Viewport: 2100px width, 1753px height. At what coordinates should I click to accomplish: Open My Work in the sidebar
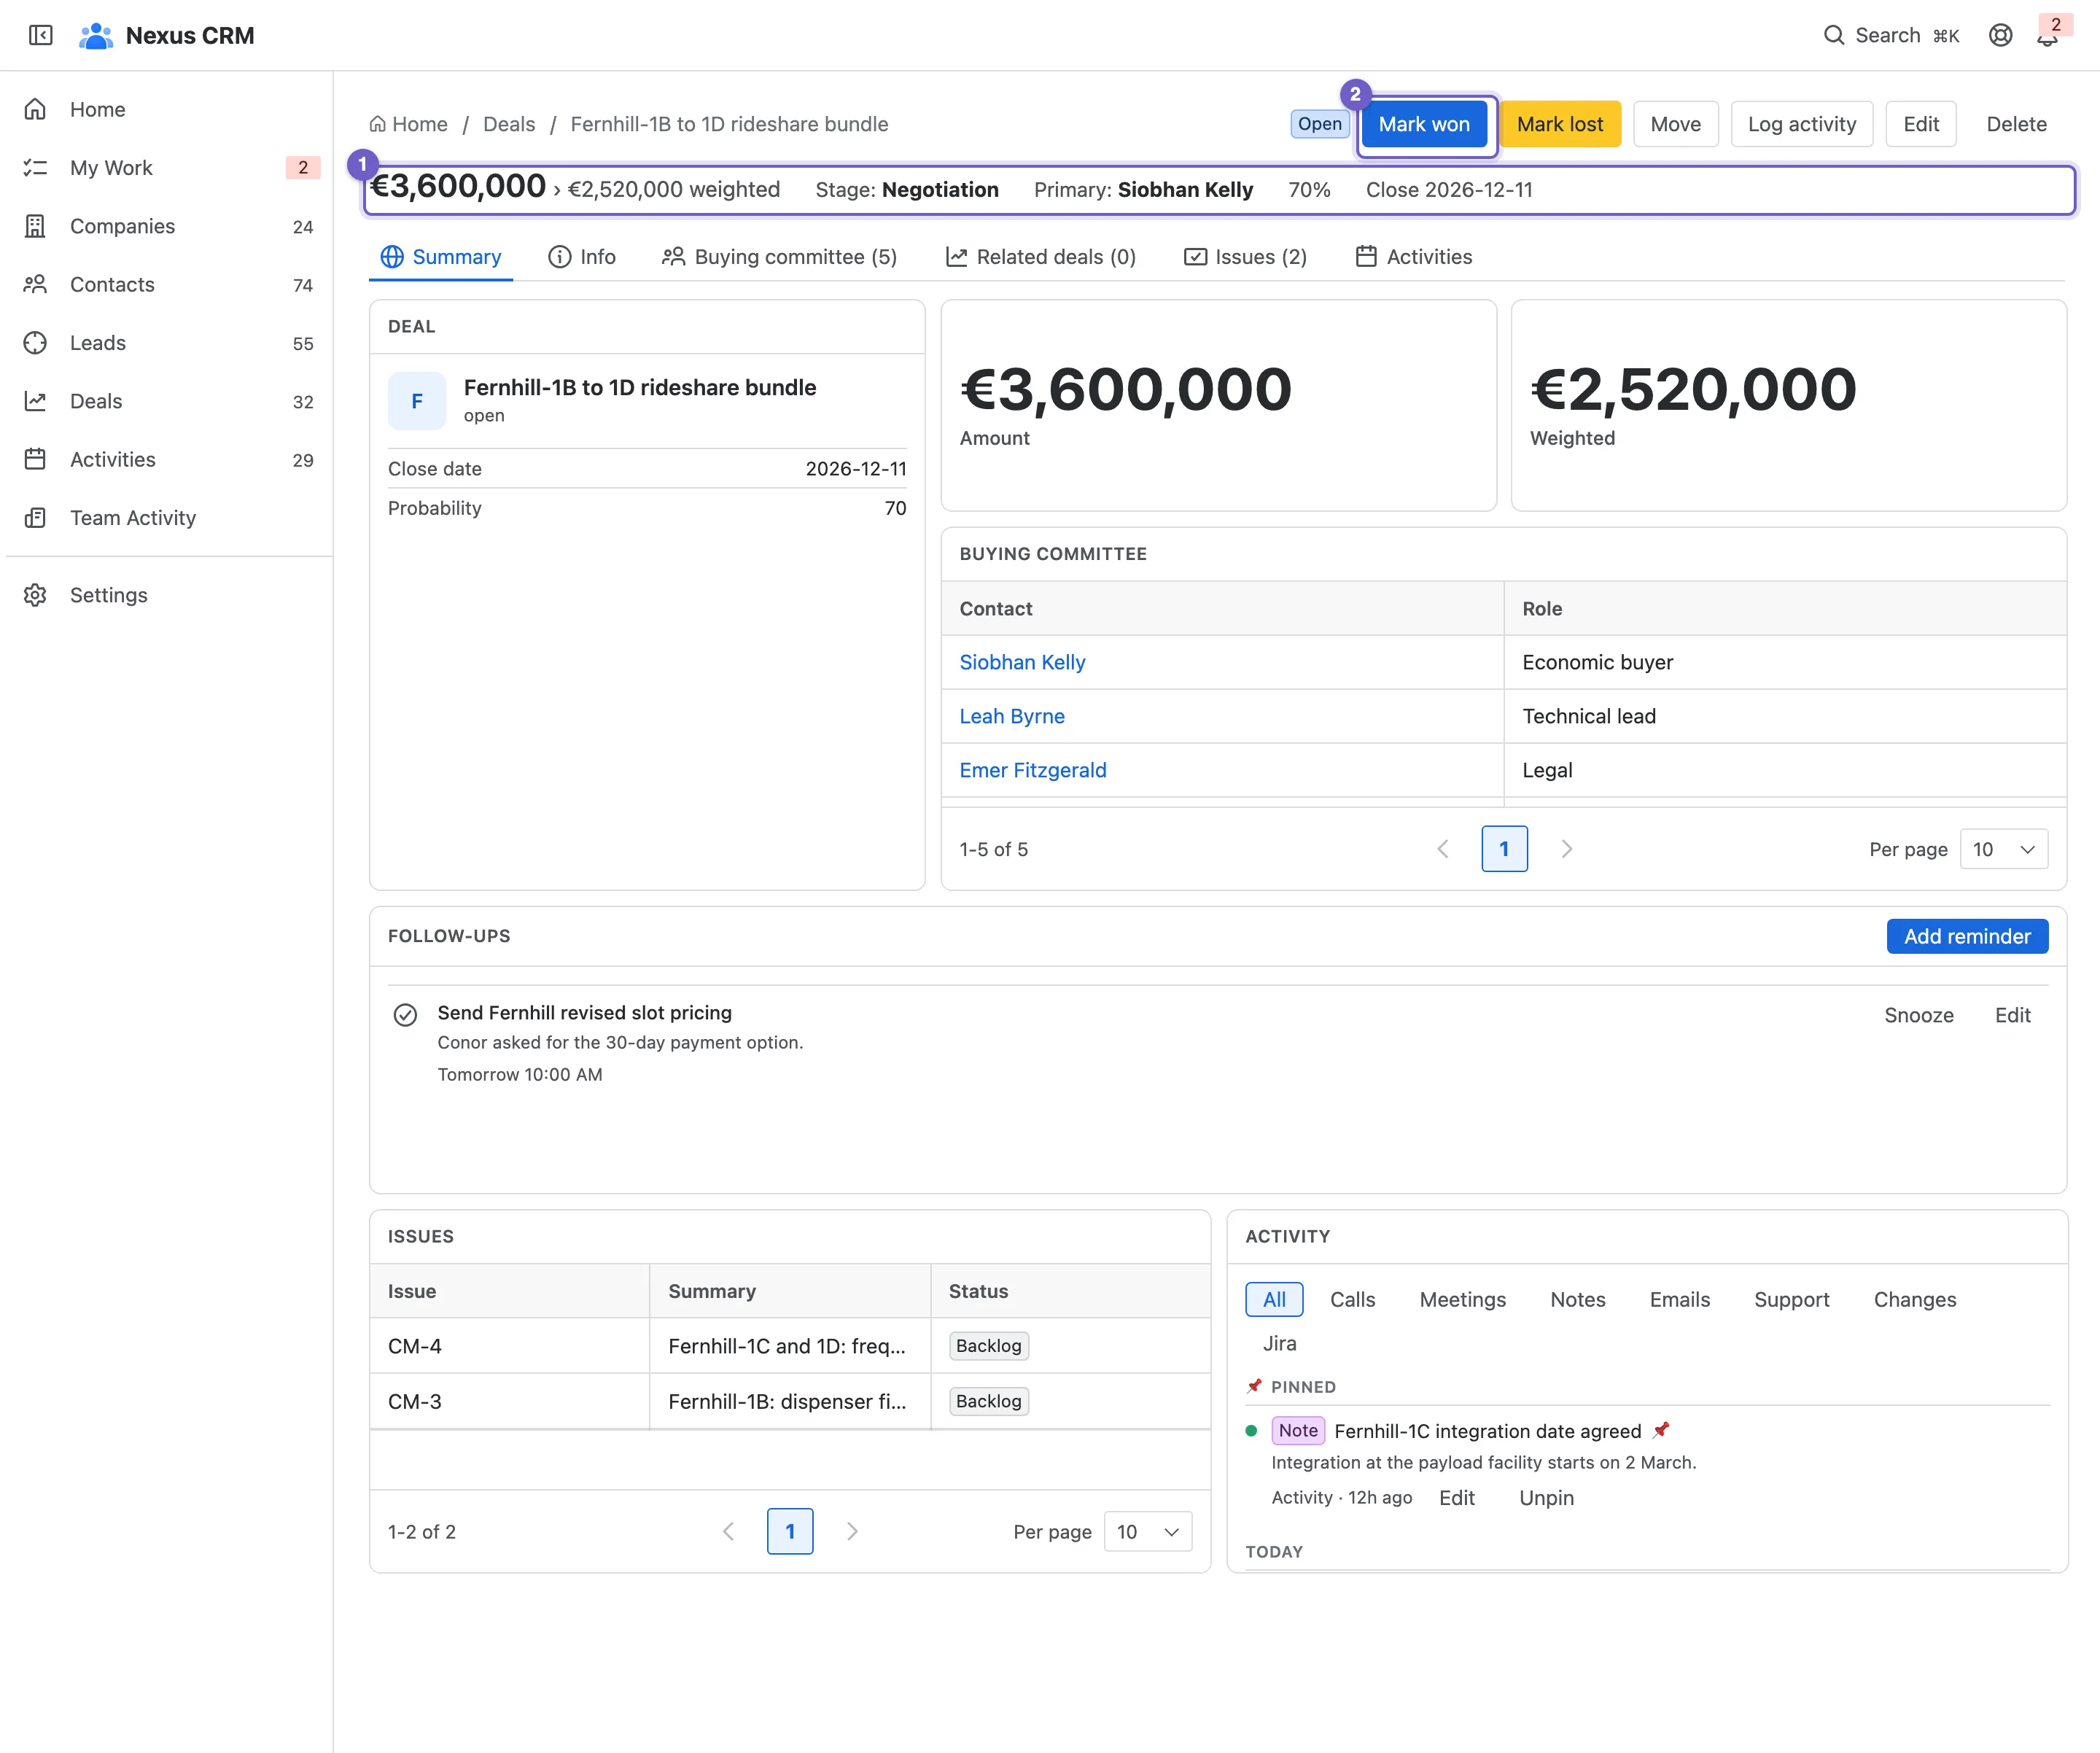167,167
